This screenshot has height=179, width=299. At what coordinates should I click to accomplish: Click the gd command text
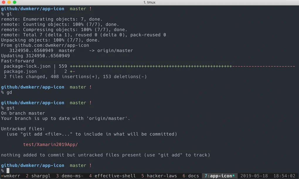pos(9,92)
